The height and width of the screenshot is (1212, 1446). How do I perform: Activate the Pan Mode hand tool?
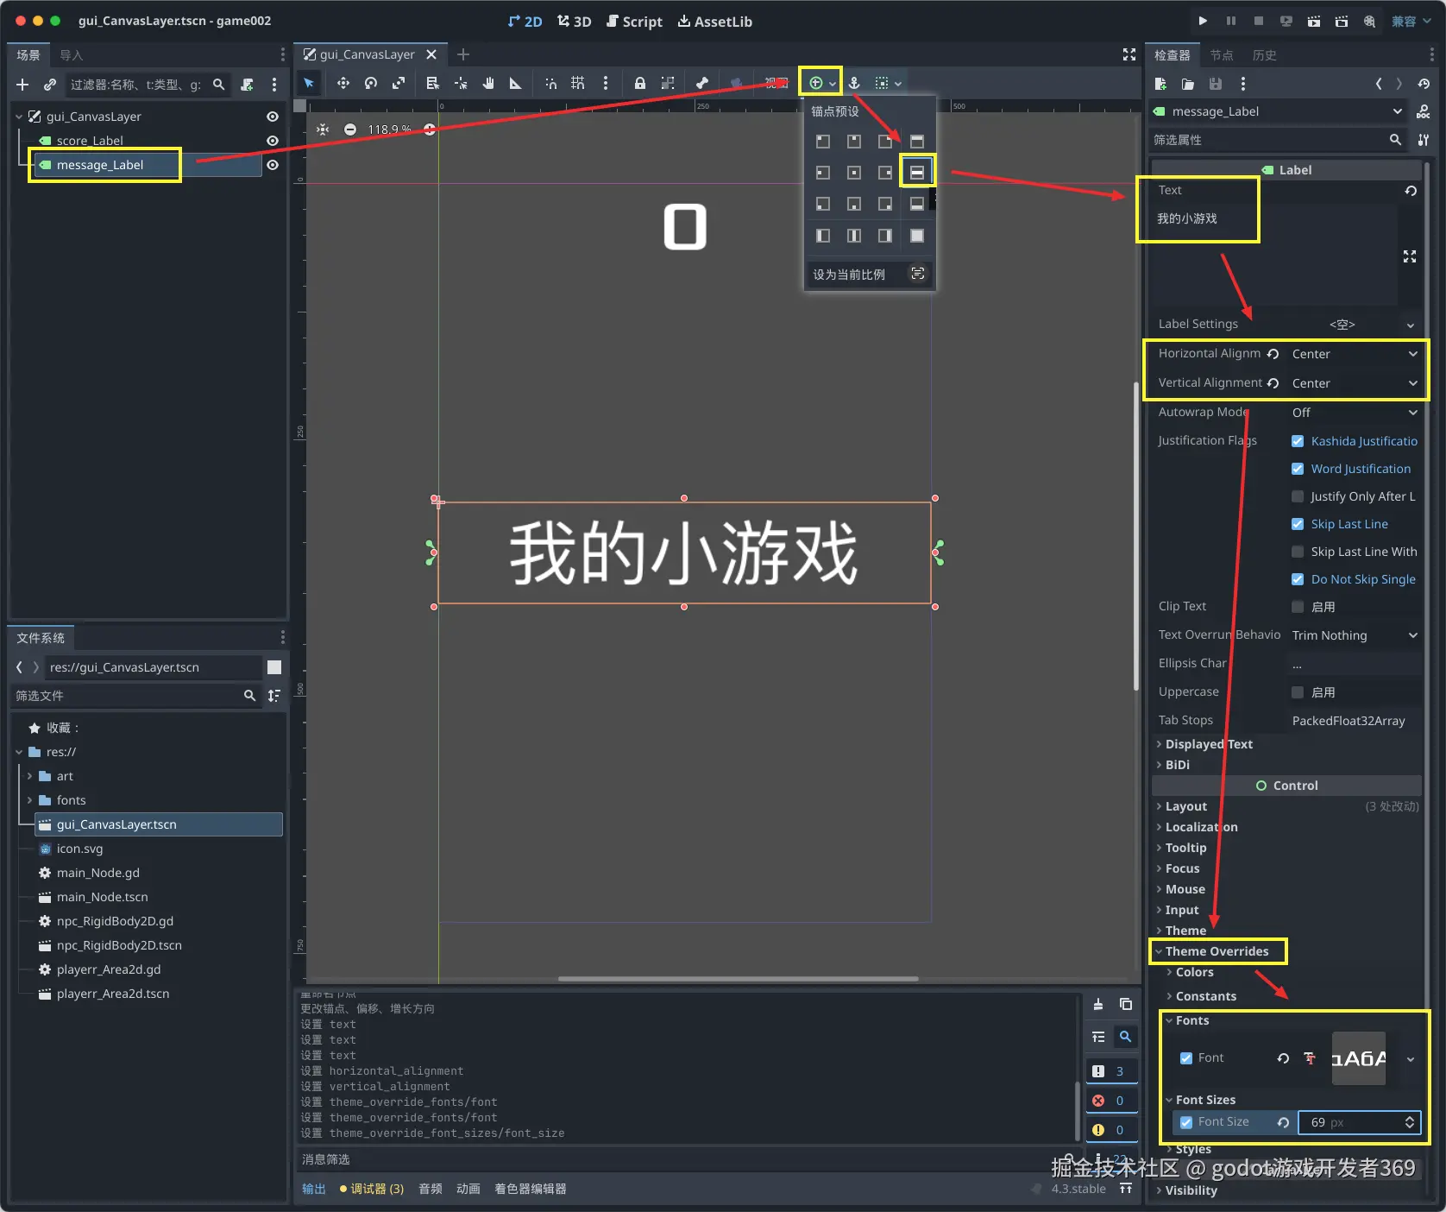(x=488, y=83)
